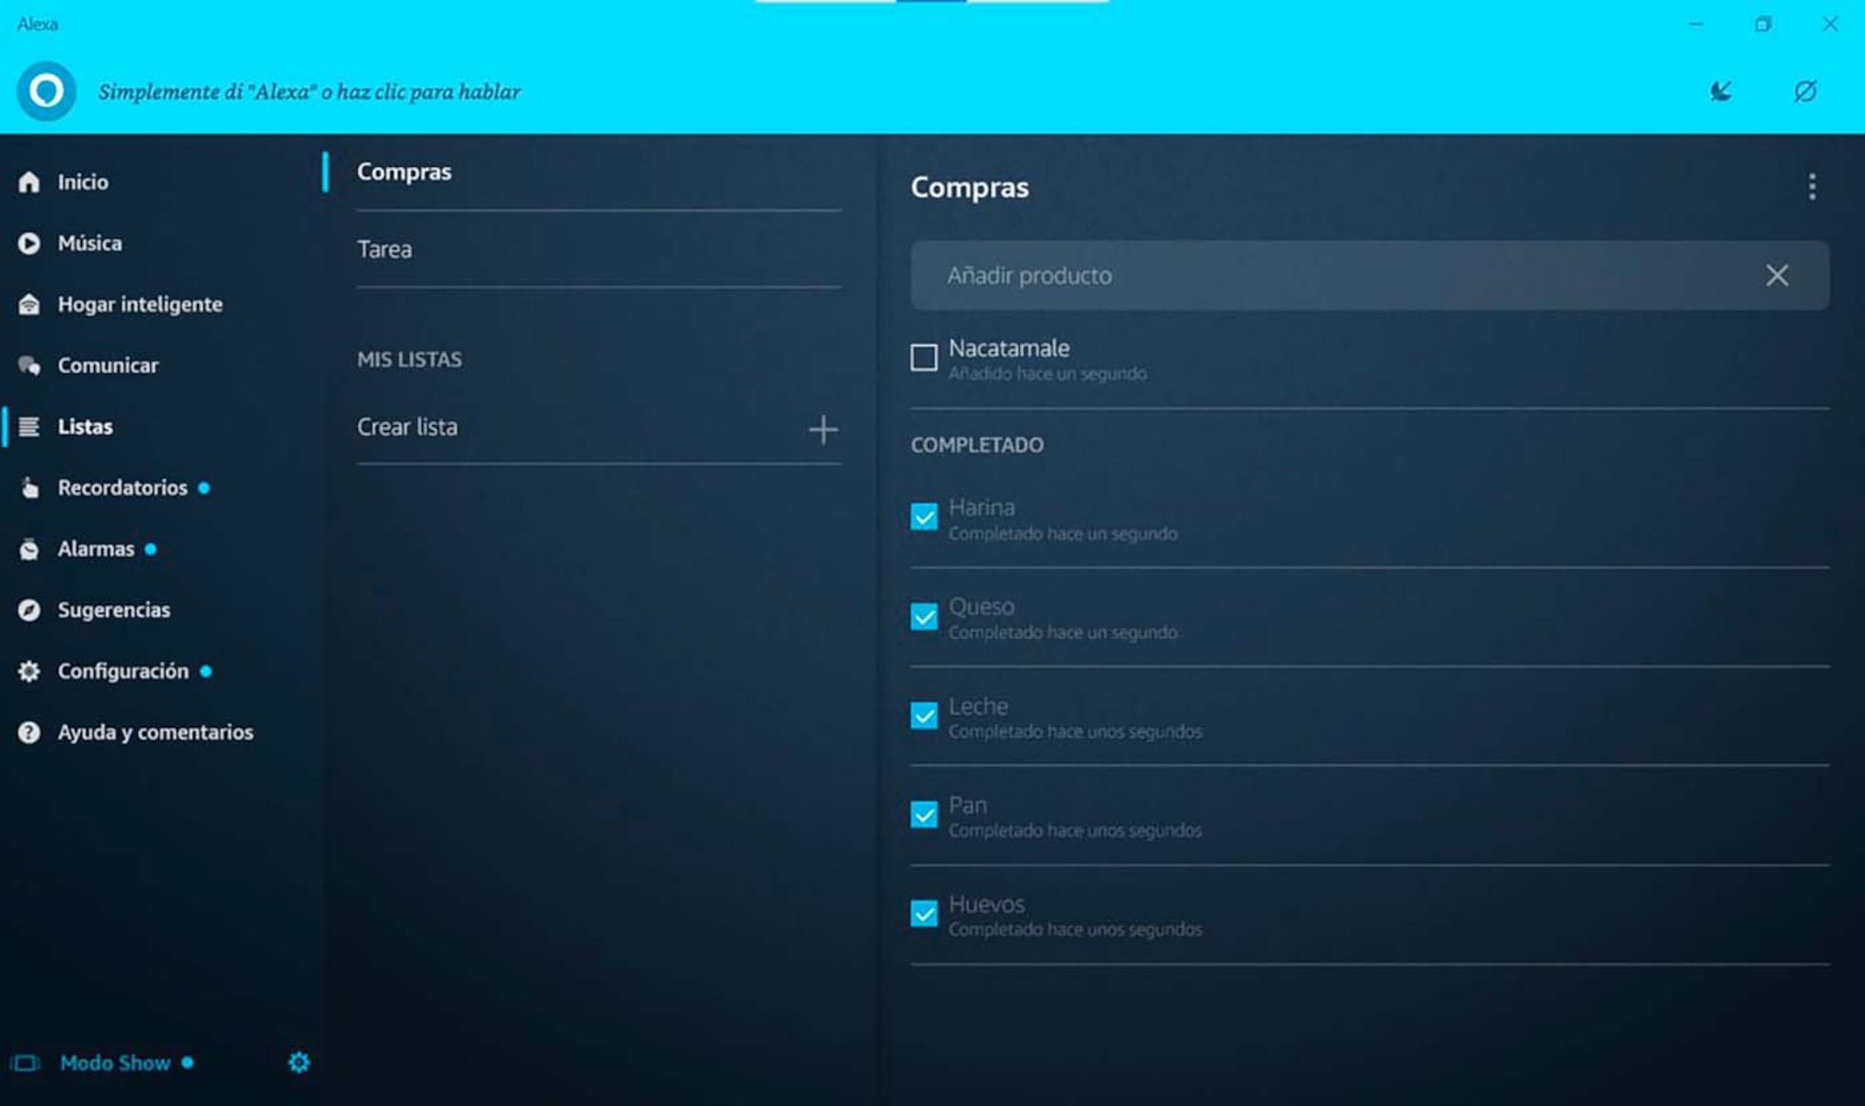Open the three-dot menu for Compras
The width and height of the screenshot is (1865, 1106).
pyautogui.click(x=1812, y=186)
